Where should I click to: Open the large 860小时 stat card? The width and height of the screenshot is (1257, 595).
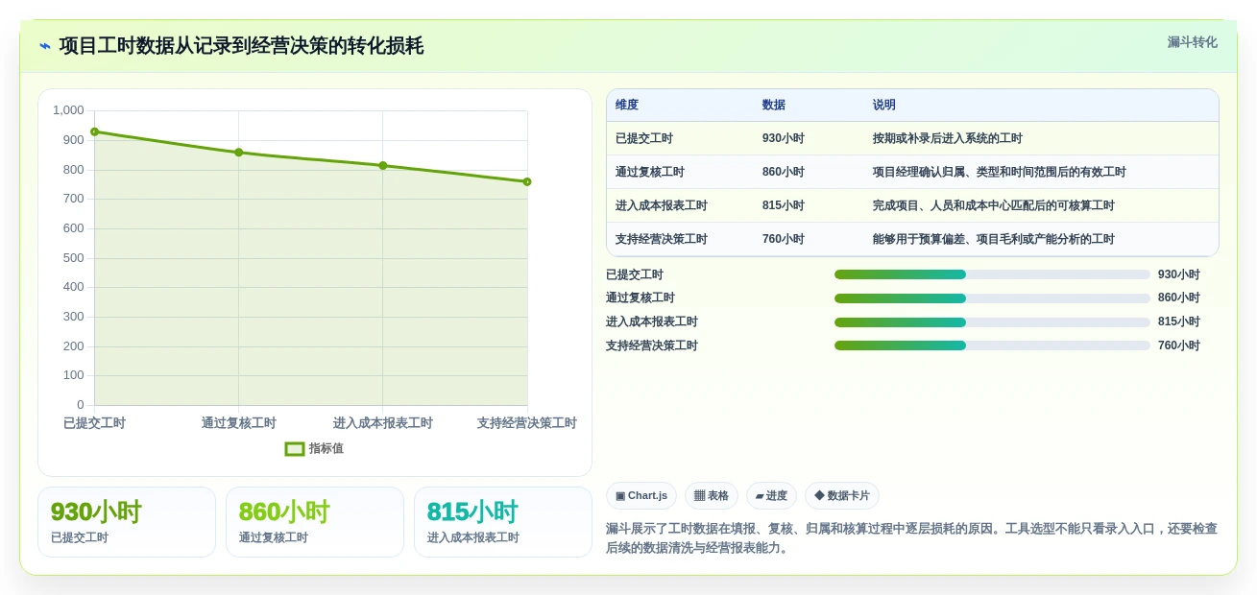[315, 522]
